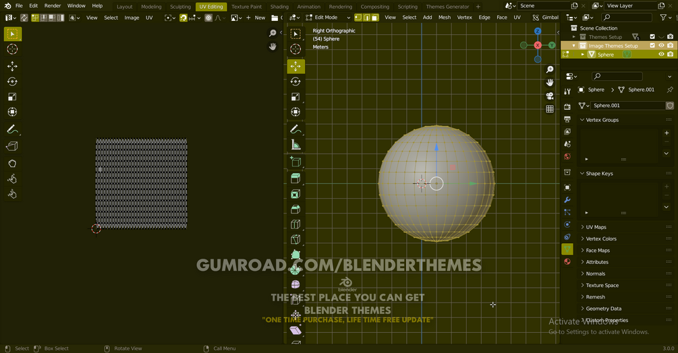Toggle snapping magnet in UV editor header
The height and width of the screenshot is (353, 678).
(x=183, y=18)
